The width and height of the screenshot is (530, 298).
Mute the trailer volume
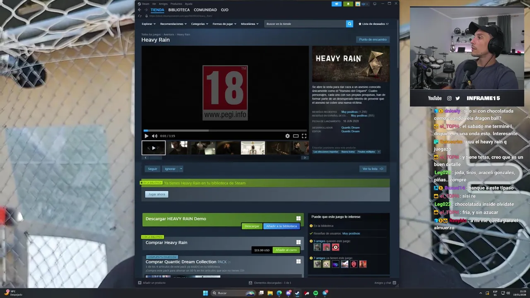[x=154, y=136]
